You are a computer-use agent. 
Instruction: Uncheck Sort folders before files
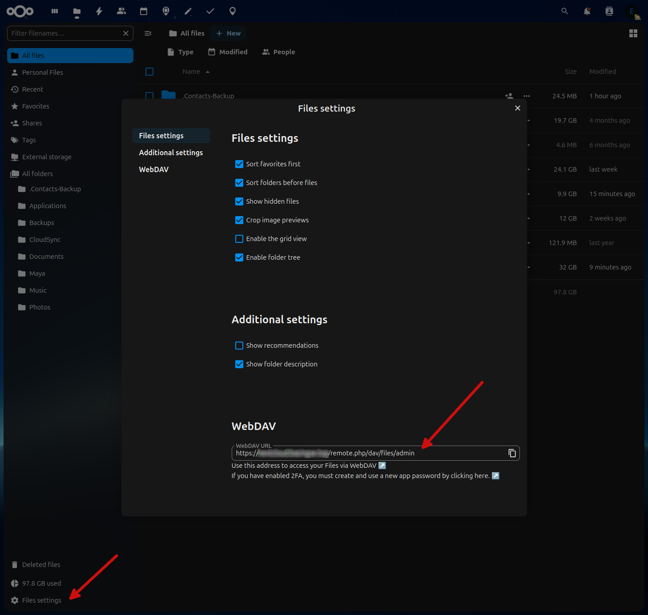coord(239,183)
